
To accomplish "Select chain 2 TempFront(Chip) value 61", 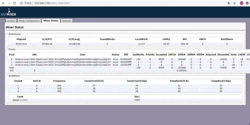I will [137, 88].
